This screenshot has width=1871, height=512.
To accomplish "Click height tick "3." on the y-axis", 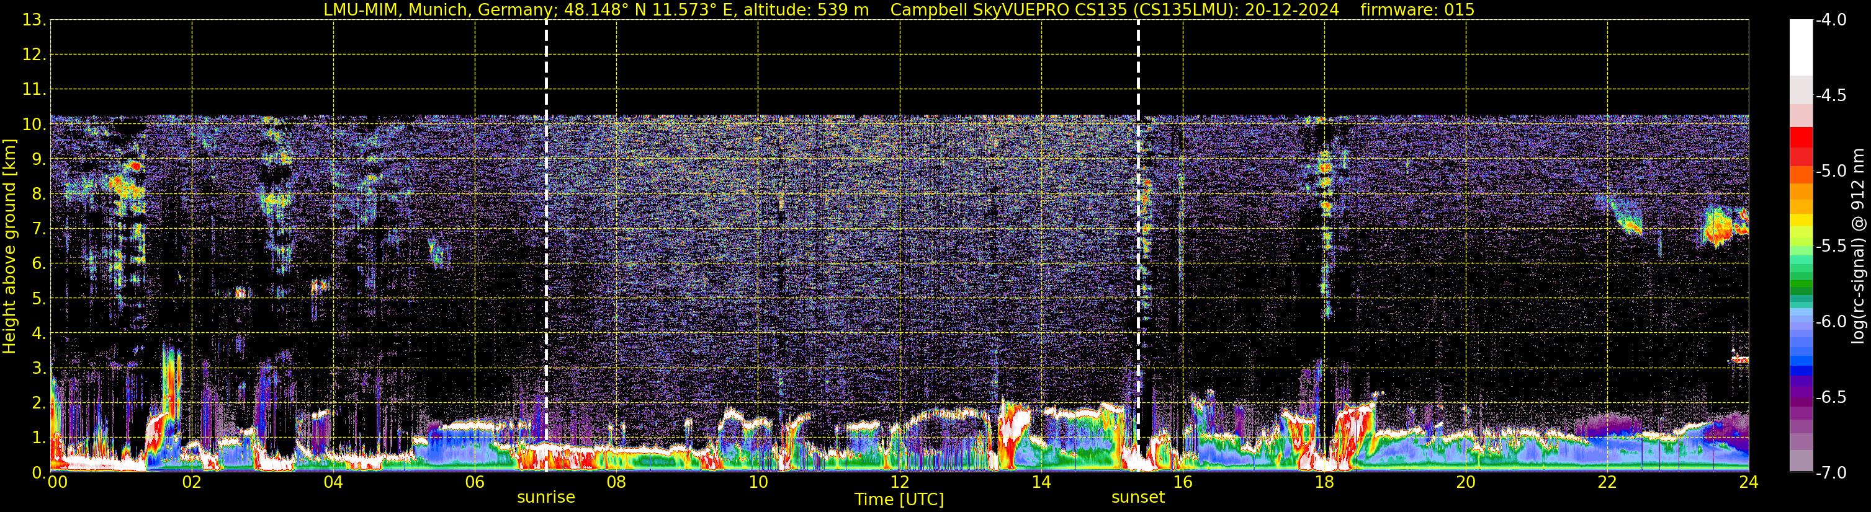I will click(38, 368).
